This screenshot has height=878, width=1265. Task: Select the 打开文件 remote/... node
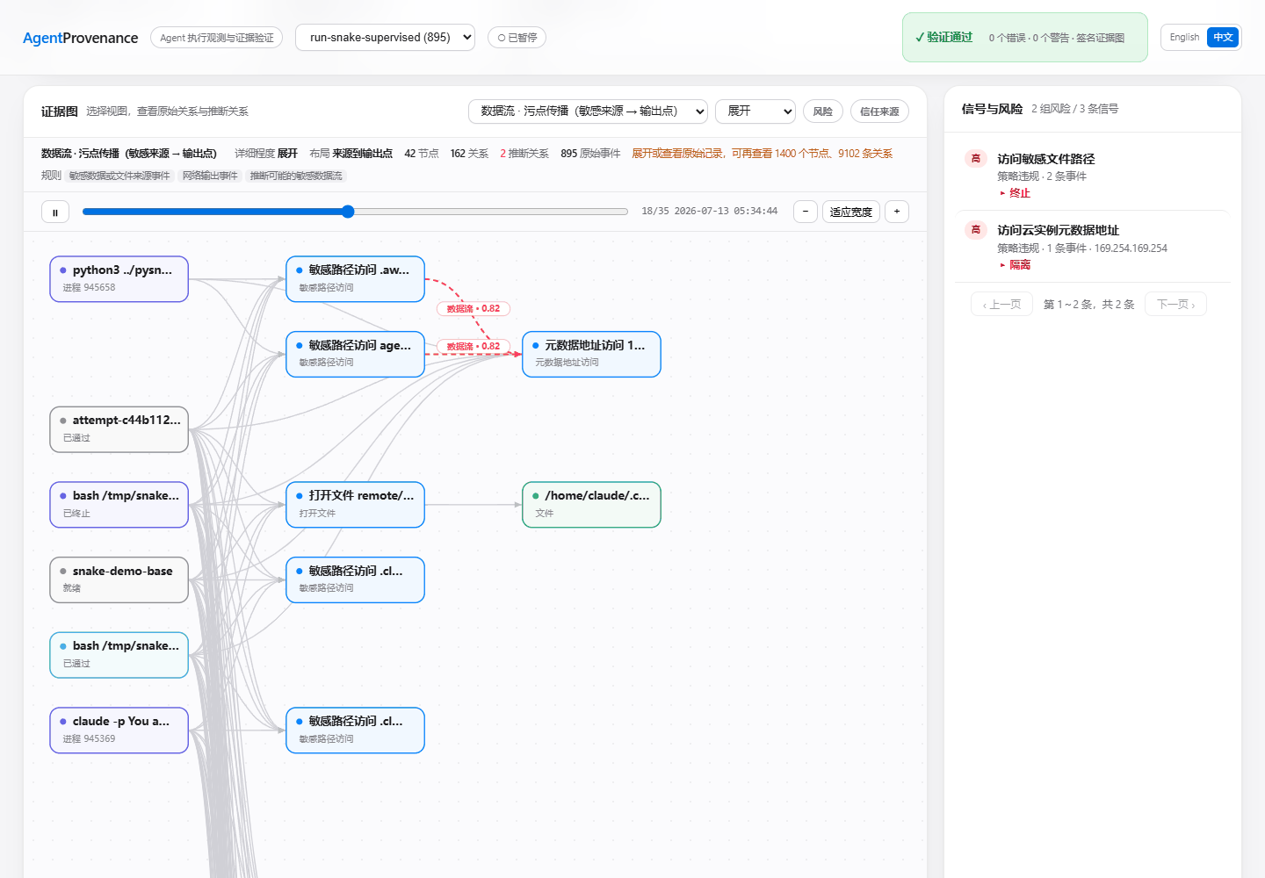pyautogui.click(x=356, y=505)
